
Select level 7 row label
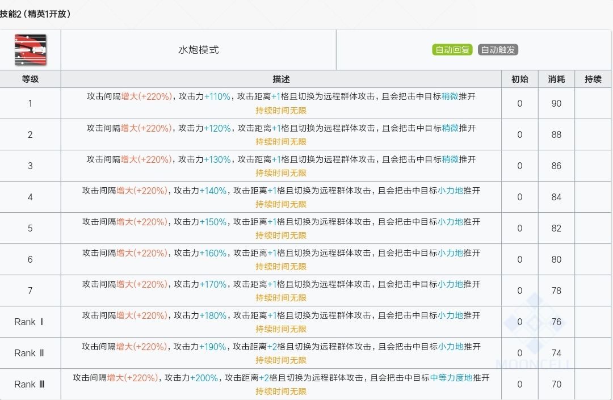click(30, 291)
